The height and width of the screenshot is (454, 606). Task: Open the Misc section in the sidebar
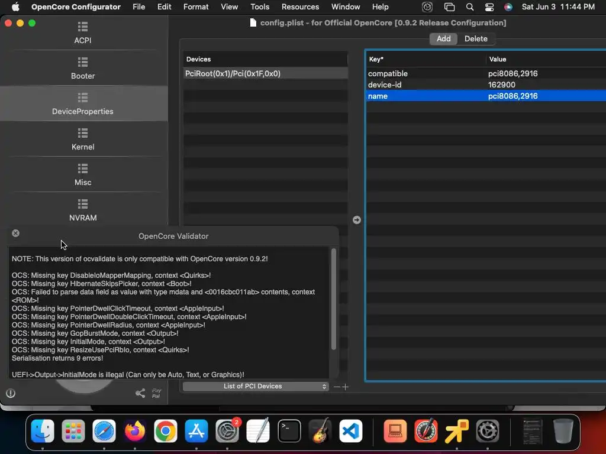(83, 175)
